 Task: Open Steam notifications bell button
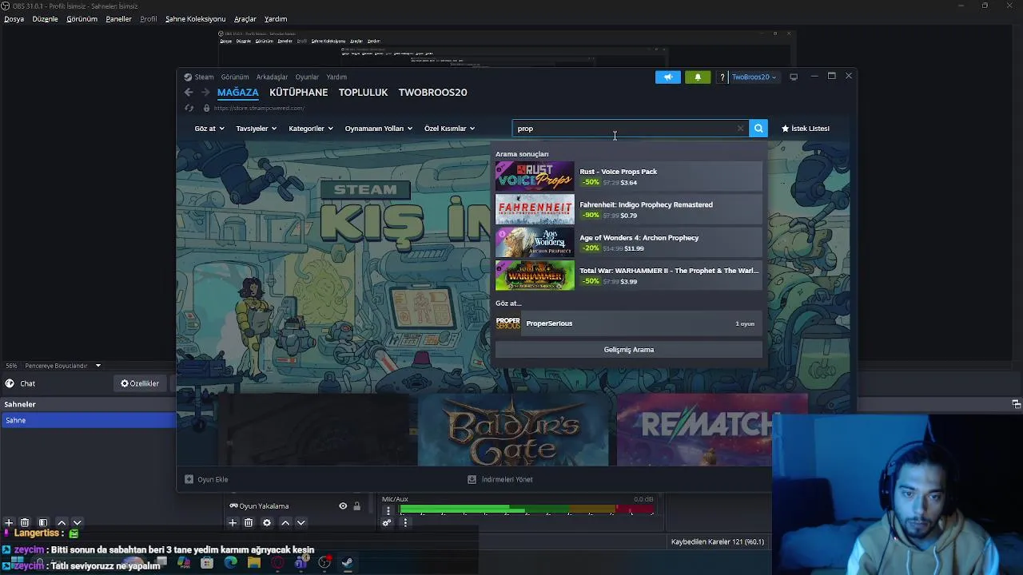tap(698, 77)
